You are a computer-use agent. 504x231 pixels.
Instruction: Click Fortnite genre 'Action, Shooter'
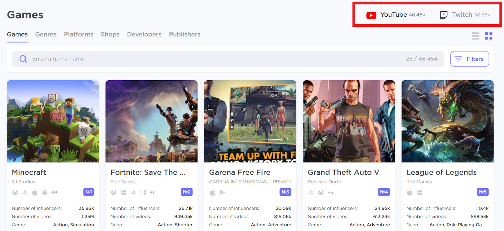click(175, 225)
